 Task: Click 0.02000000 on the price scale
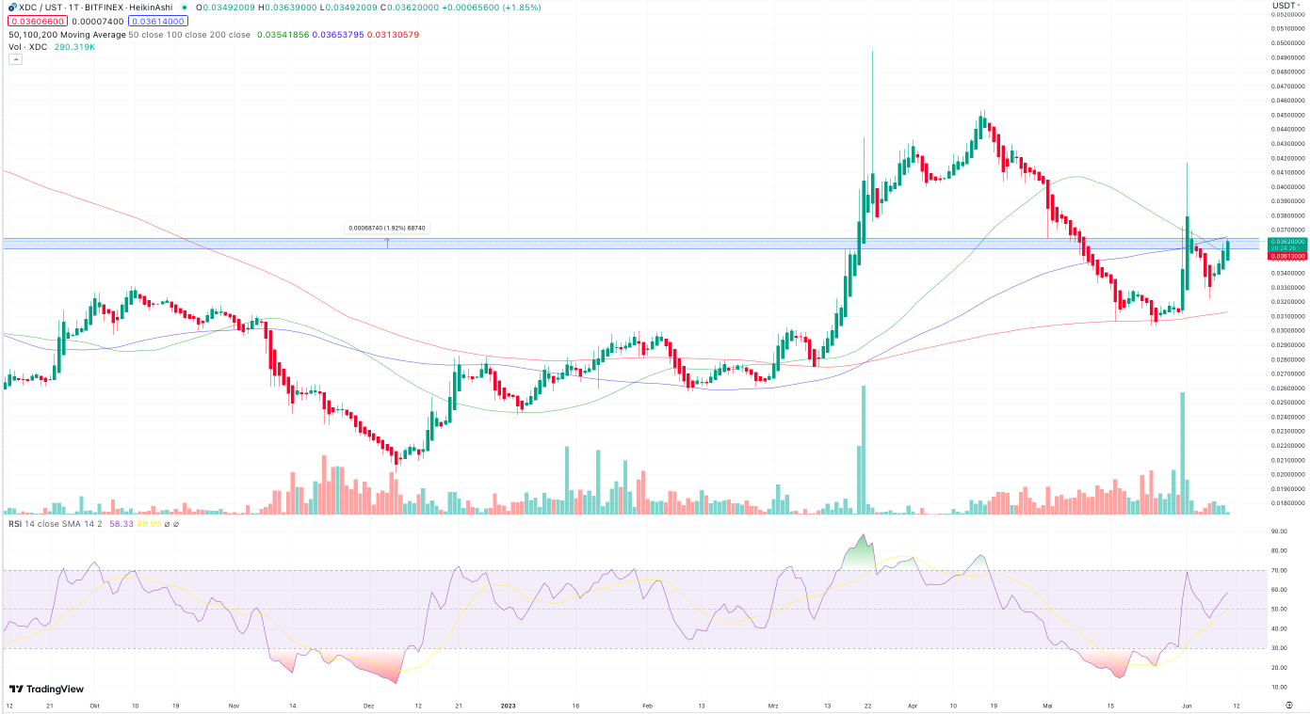tap(1287, 474)
